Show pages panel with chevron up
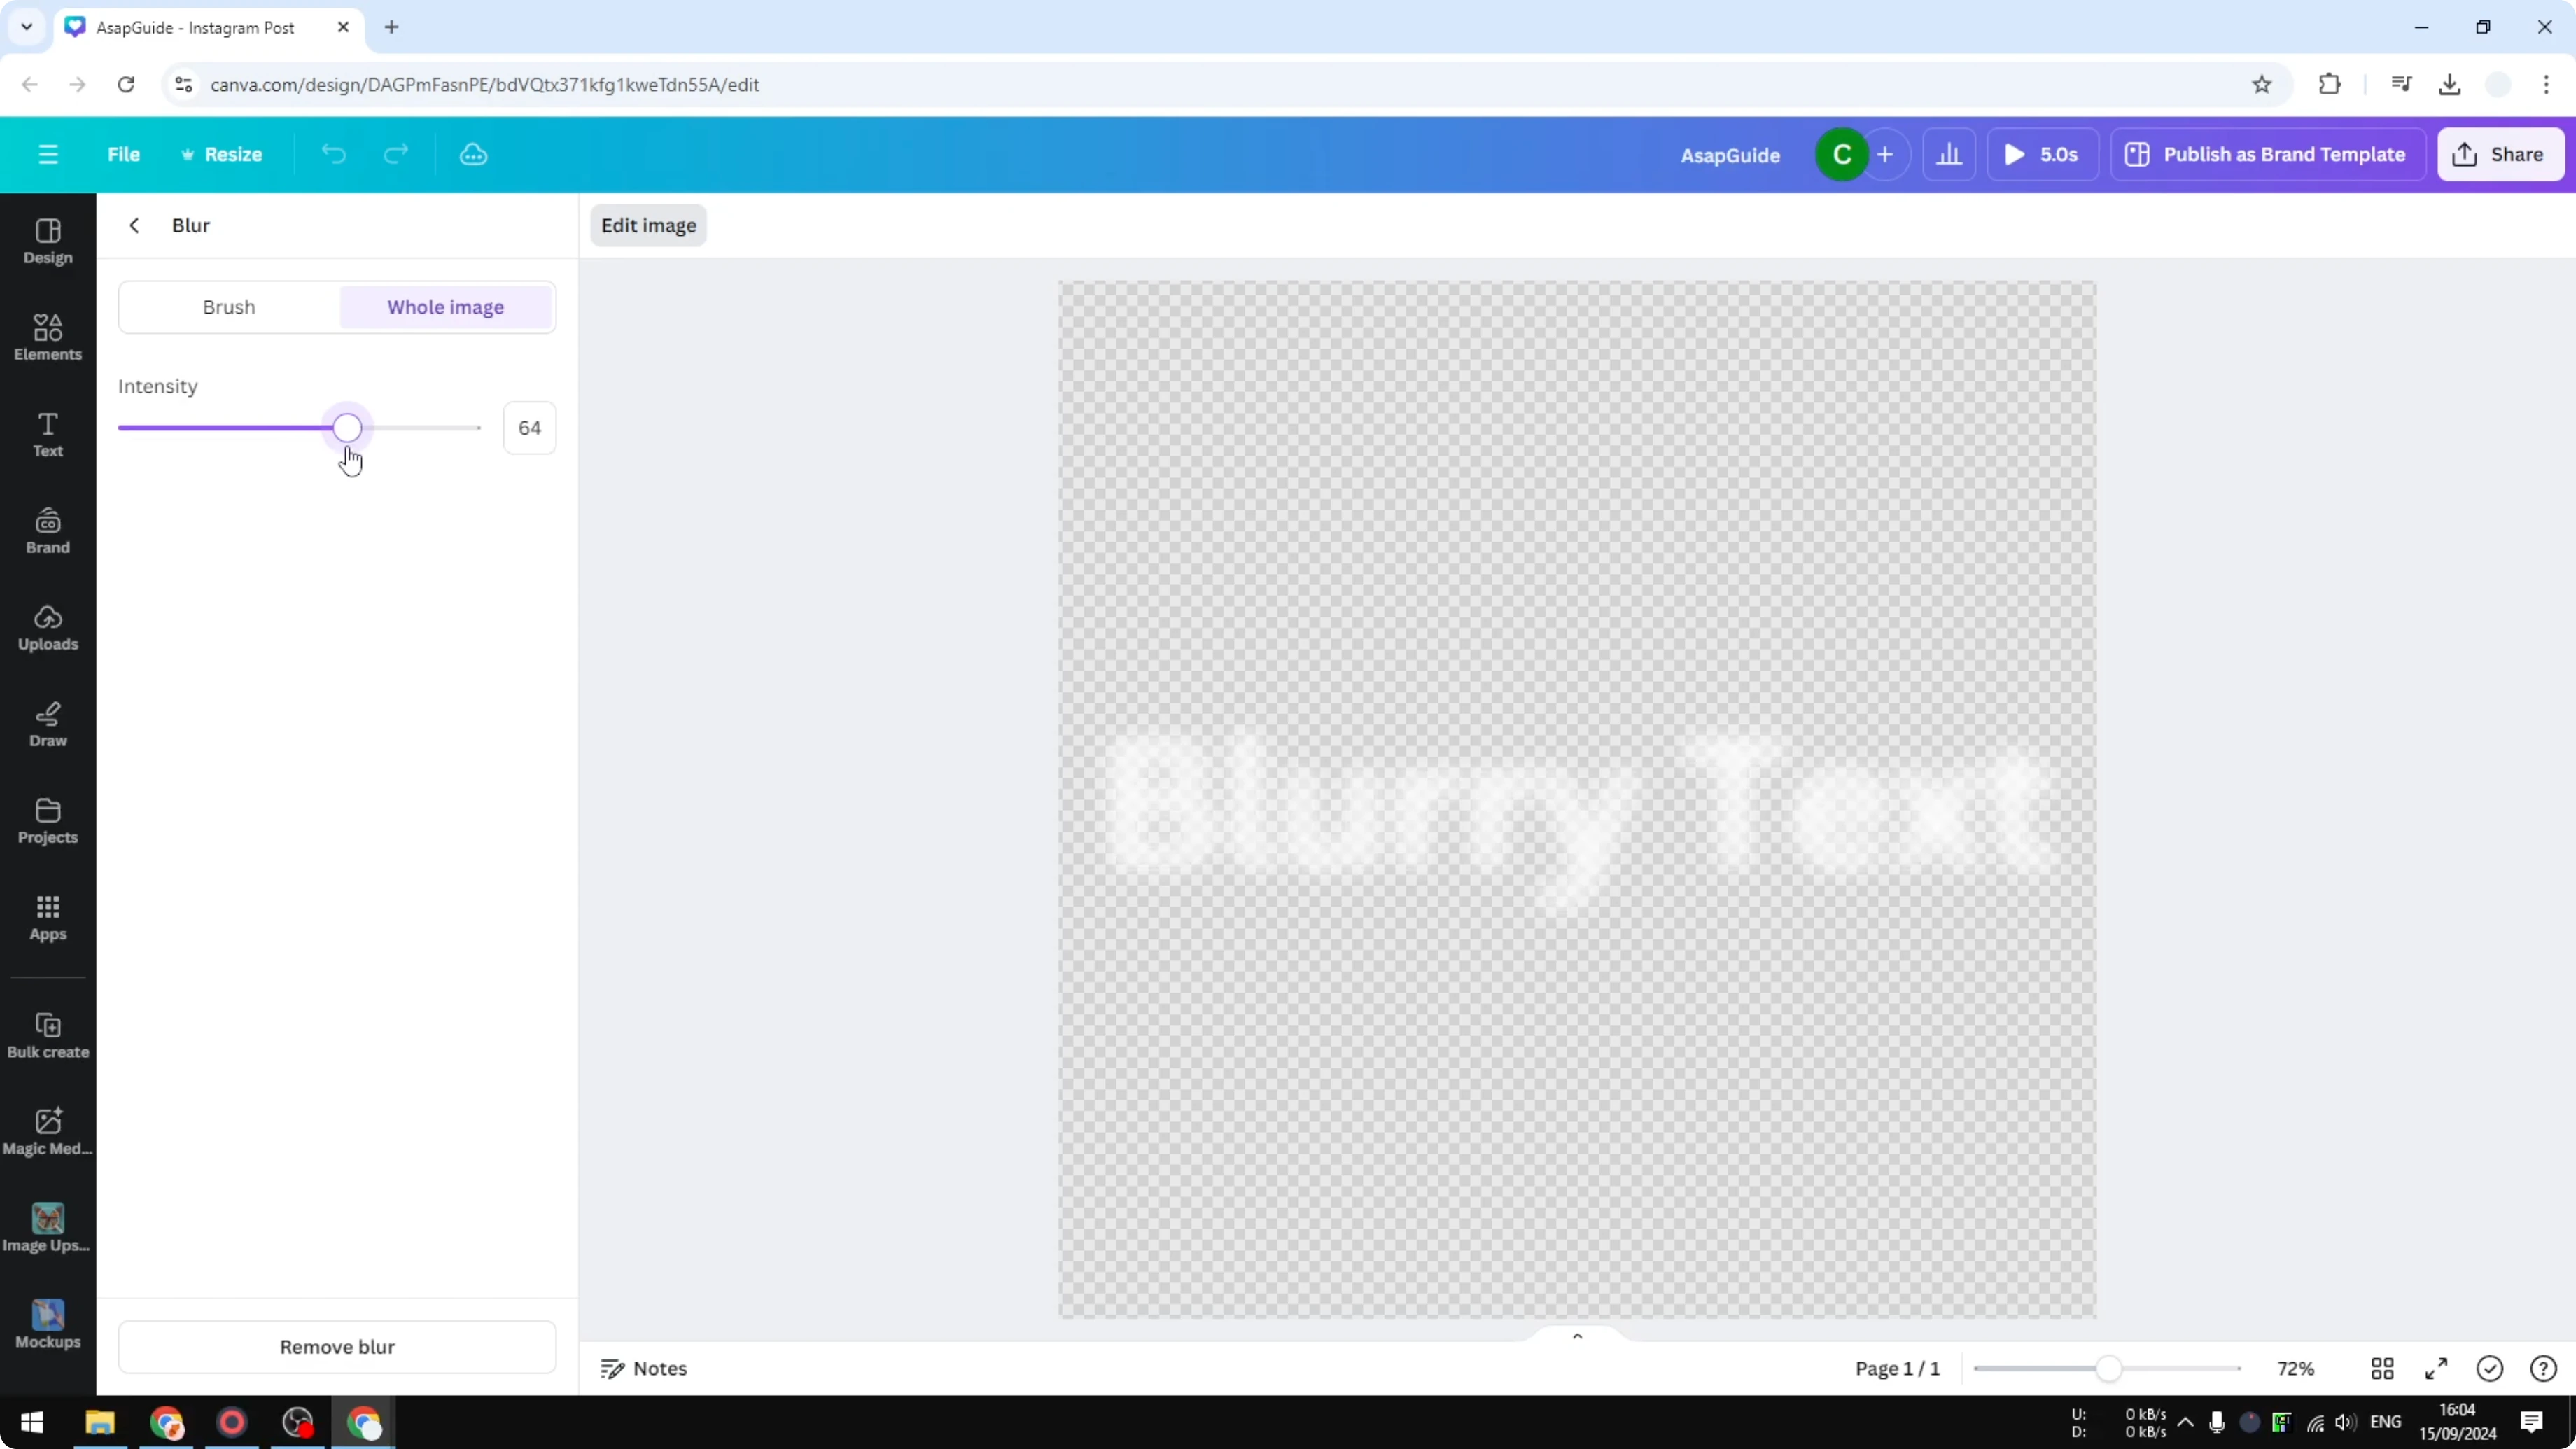Screen dimensions: 2576x1449 point(1577,1336)
